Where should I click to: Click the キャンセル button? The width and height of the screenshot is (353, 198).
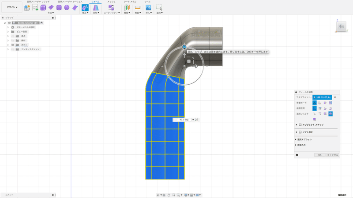pyautogui.click(x=333, y=155)
